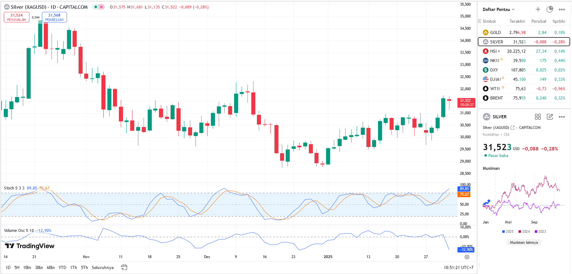Image resolution: width=572 pixels, height=274 pixels.
Task: Select the 1Bln time range
Action: (x=27, y=267)
